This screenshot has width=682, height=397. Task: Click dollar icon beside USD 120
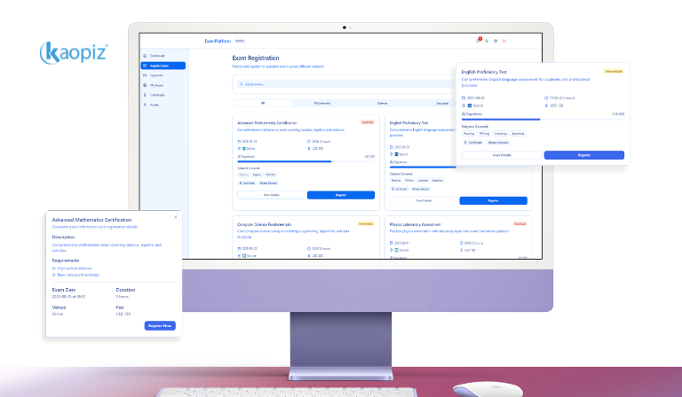pyautogui.click(x=546, y=105)
